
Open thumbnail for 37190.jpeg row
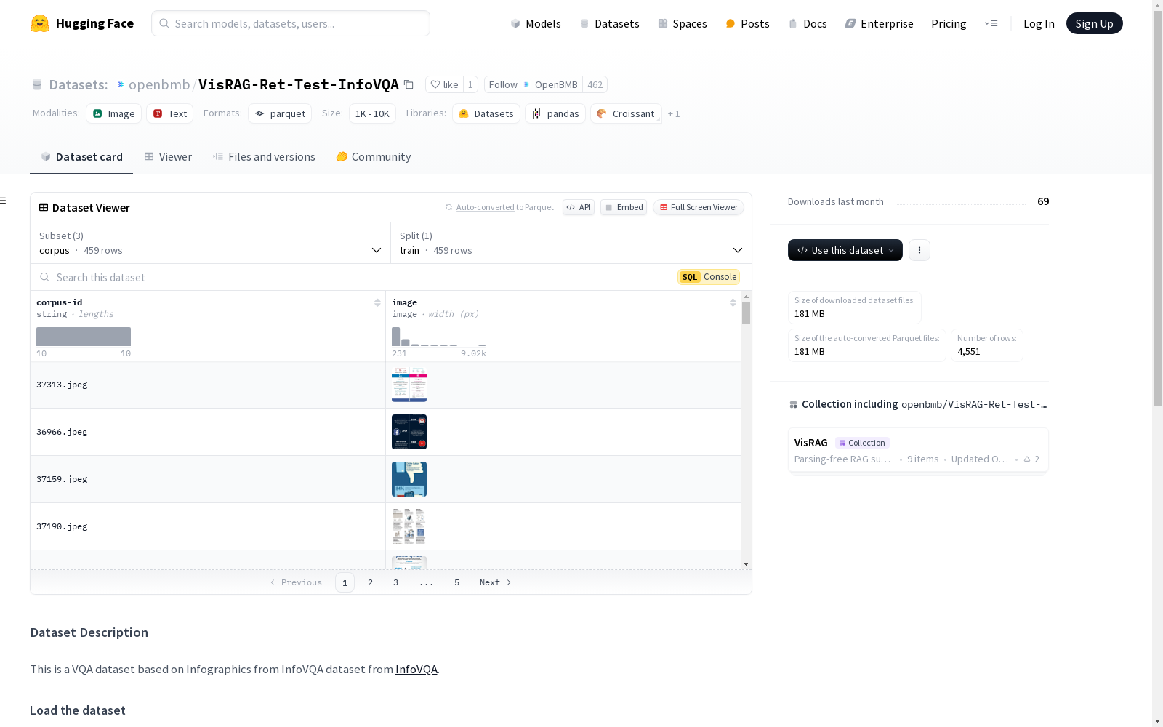tap(409, 526)
